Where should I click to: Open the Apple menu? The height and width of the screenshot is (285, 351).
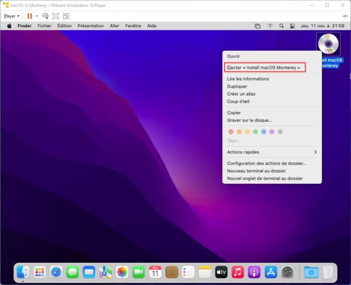click(x=9, y=26)
